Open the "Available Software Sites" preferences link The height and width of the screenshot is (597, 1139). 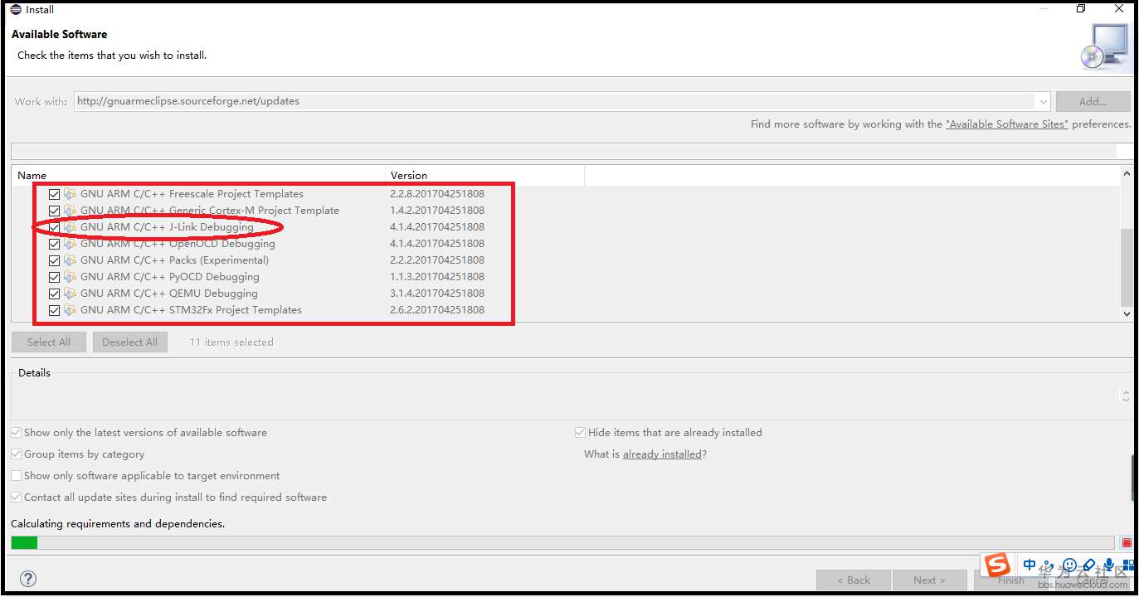(x=1007, y=124)
